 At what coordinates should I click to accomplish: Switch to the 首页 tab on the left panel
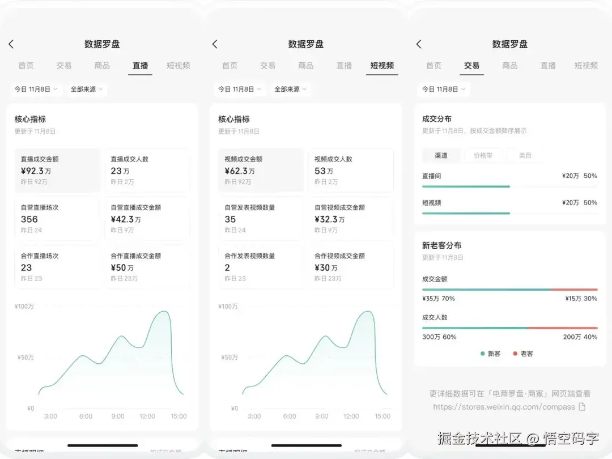pyautogui.click(x=25, y=65)
